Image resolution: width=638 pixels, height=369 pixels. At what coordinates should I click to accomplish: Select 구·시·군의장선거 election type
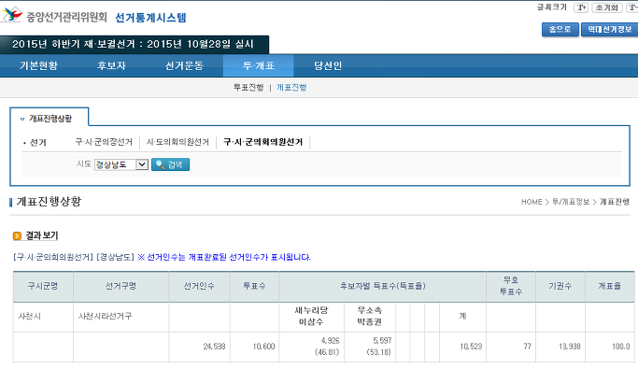(104, 142)
